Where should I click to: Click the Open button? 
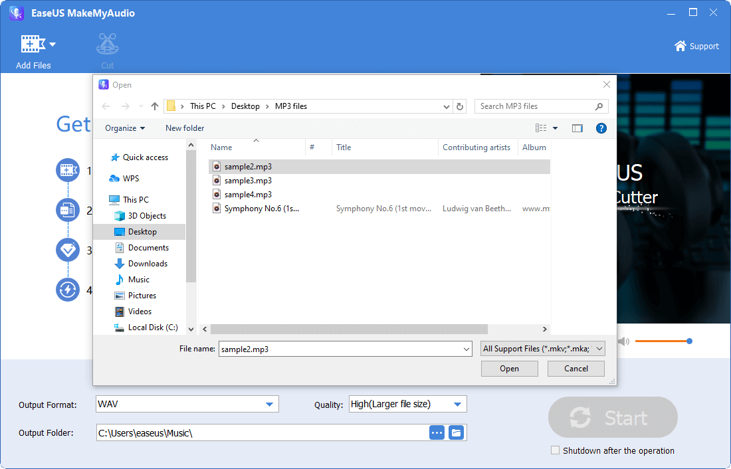509,368
